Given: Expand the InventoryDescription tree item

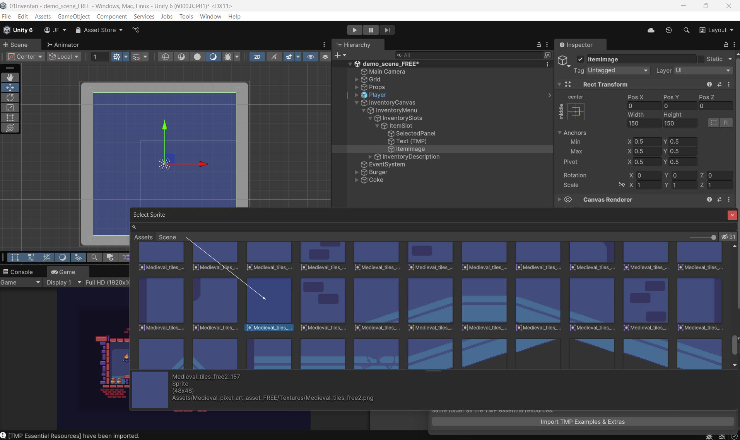Looking at the screenshot, I should click(370, 157).
